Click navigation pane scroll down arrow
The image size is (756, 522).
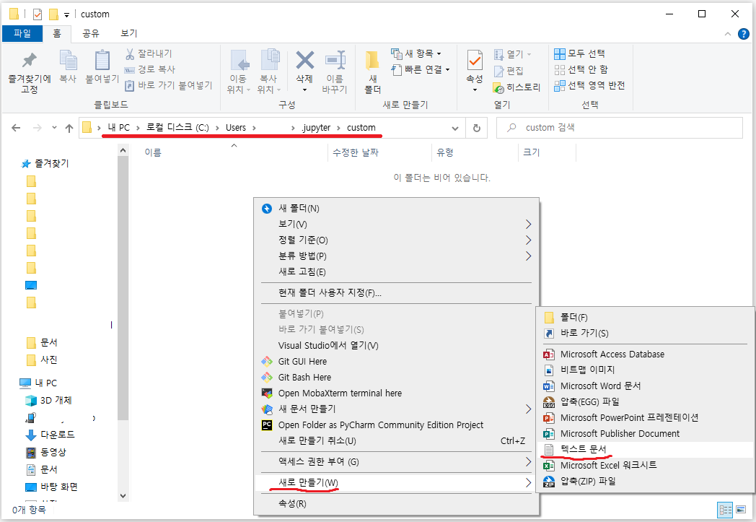[x=123, y=496]
